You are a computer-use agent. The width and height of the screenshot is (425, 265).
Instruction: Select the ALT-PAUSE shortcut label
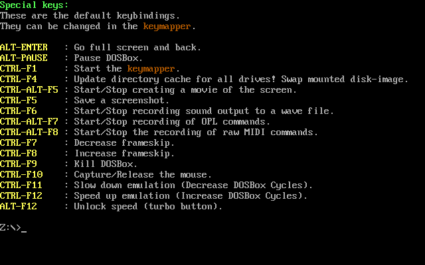click(24, 58)
